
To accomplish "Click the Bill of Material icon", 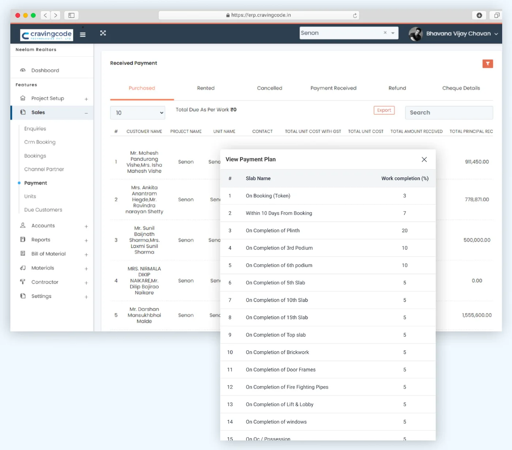I will coord(23,253).
